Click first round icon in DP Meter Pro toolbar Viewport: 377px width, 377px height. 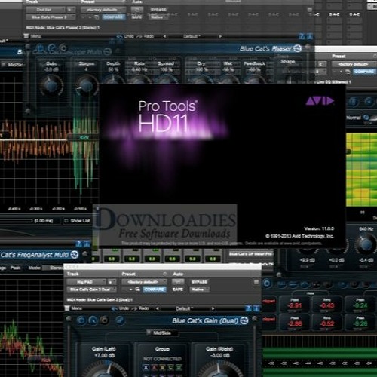[x=267, y=284]
